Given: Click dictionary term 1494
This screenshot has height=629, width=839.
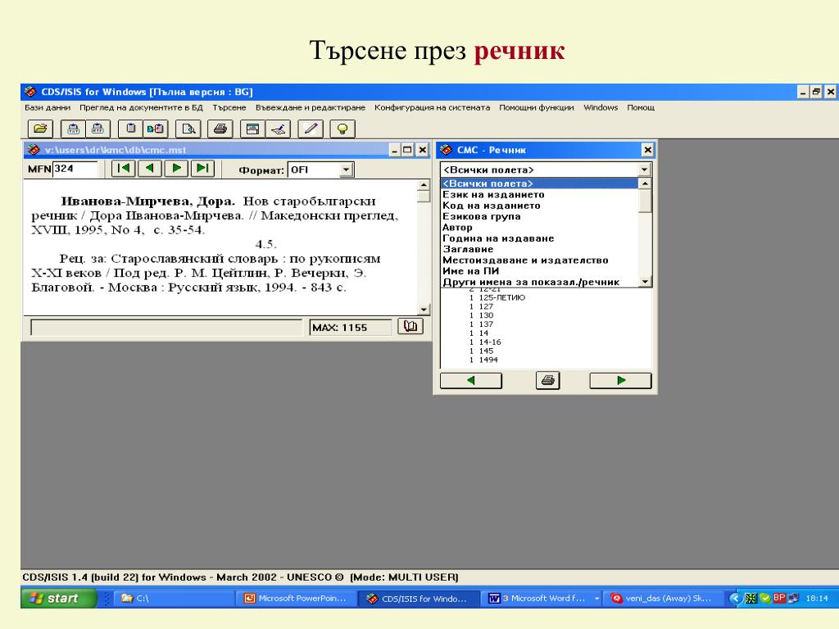Looking at the screenshot, I should tap(488, 360).
